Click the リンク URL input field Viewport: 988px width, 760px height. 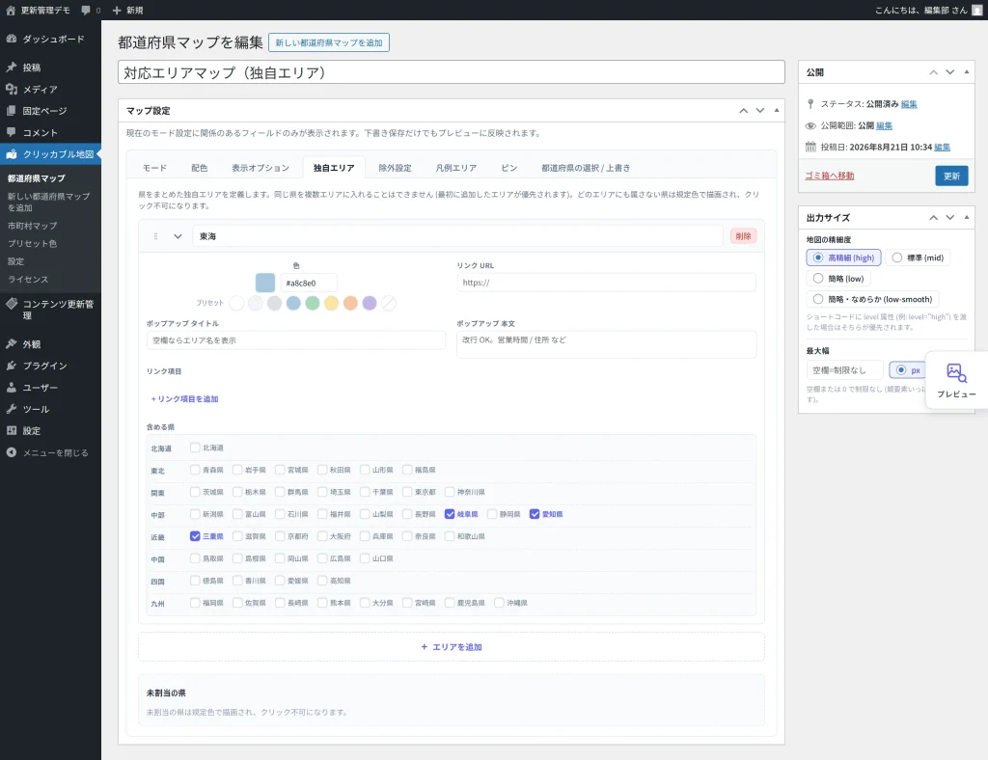click(606, 282)
